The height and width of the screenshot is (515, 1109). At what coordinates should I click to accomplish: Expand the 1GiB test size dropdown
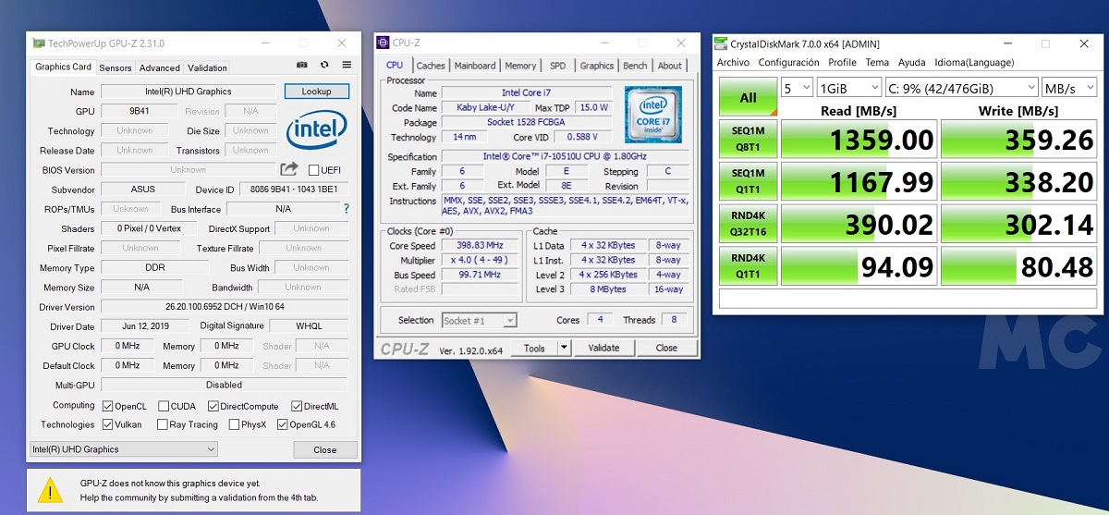click(x=850, y=87)
